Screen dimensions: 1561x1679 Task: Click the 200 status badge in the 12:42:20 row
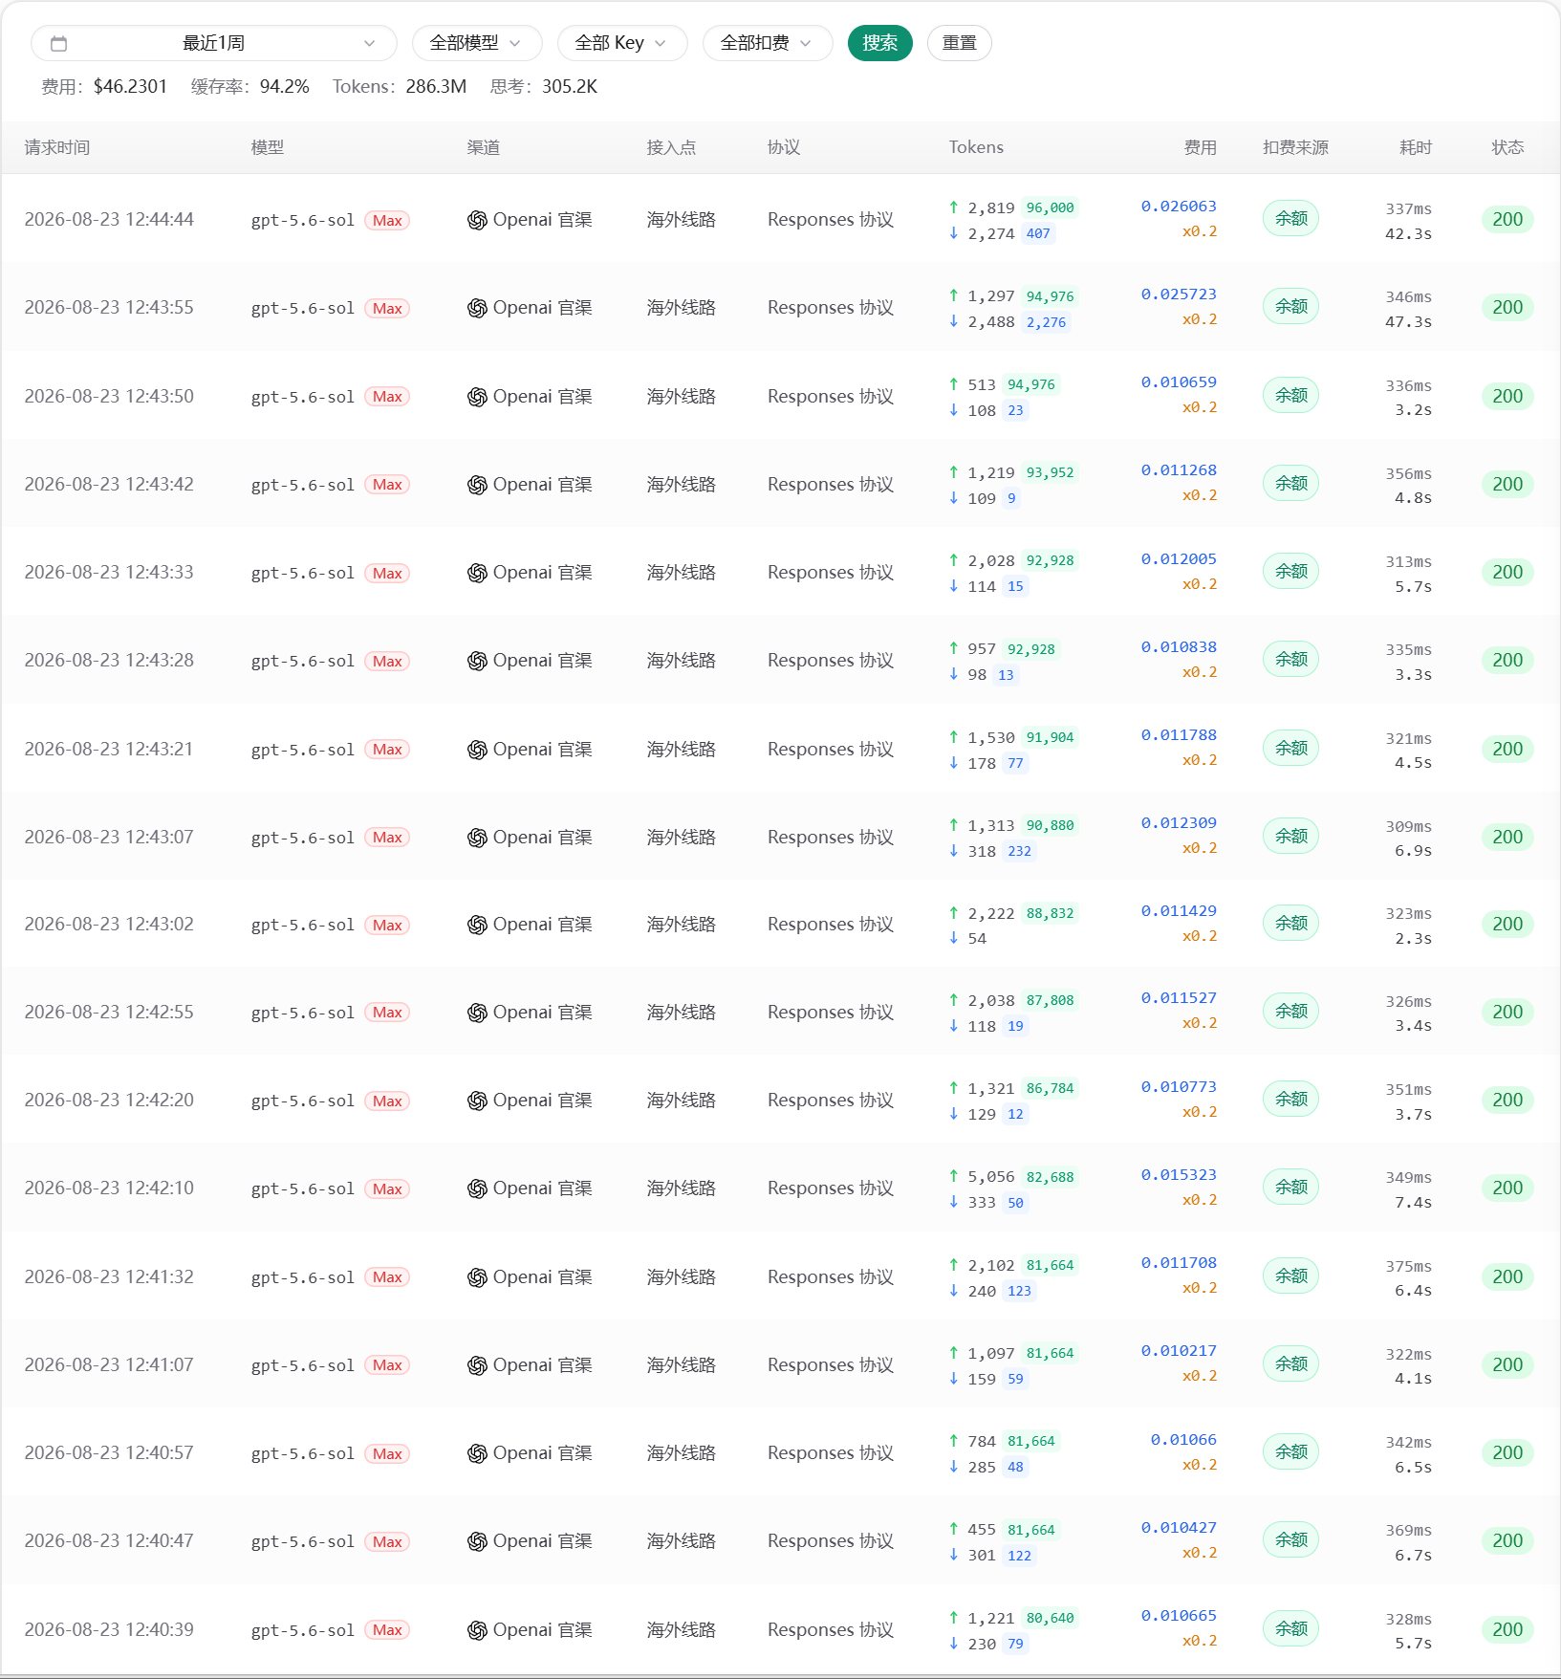[x=1507, y=1101]
